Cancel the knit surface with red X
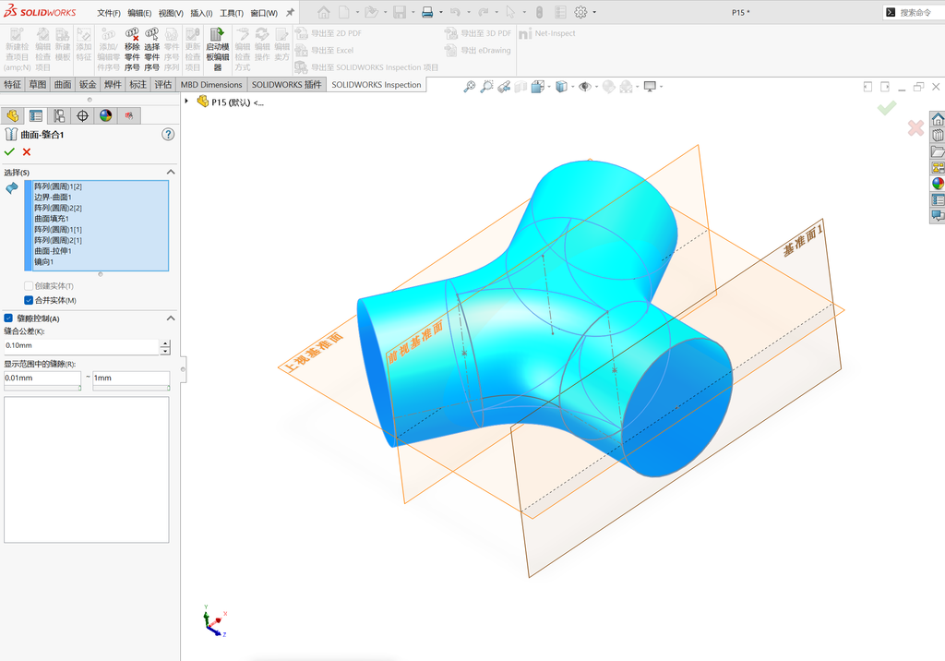Image resolution: width=945 pixels, height=661 pixels. point(27,152)
